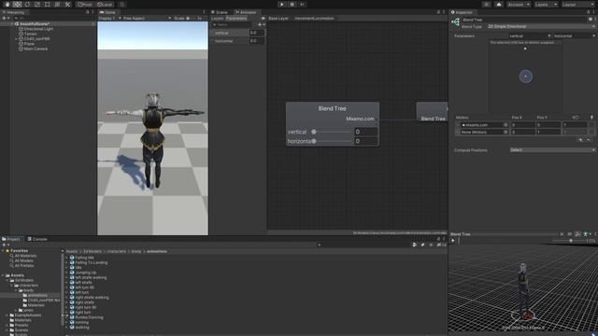This screenshot has height=336, width=598.
Task: Click the object picker for the mixamo.com motion
Action: tap(505, 125)
